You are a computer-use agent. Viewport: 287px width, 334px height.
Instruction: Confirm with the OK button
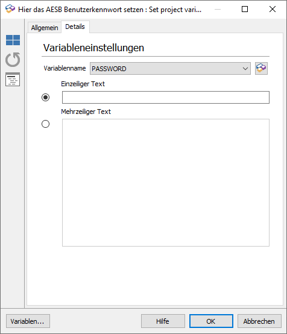tap(211, 321)
